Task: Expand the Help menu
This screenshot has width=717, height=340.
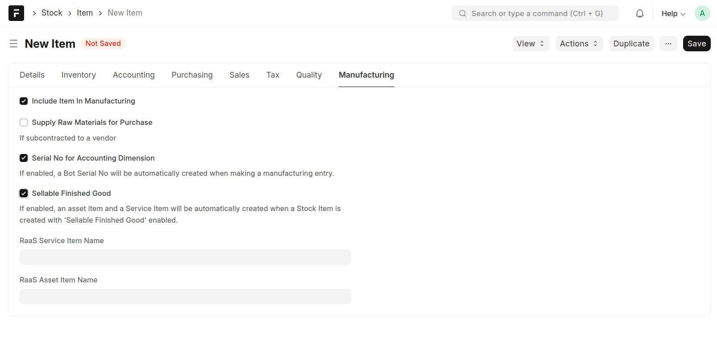Action: (x=673, y=13)
